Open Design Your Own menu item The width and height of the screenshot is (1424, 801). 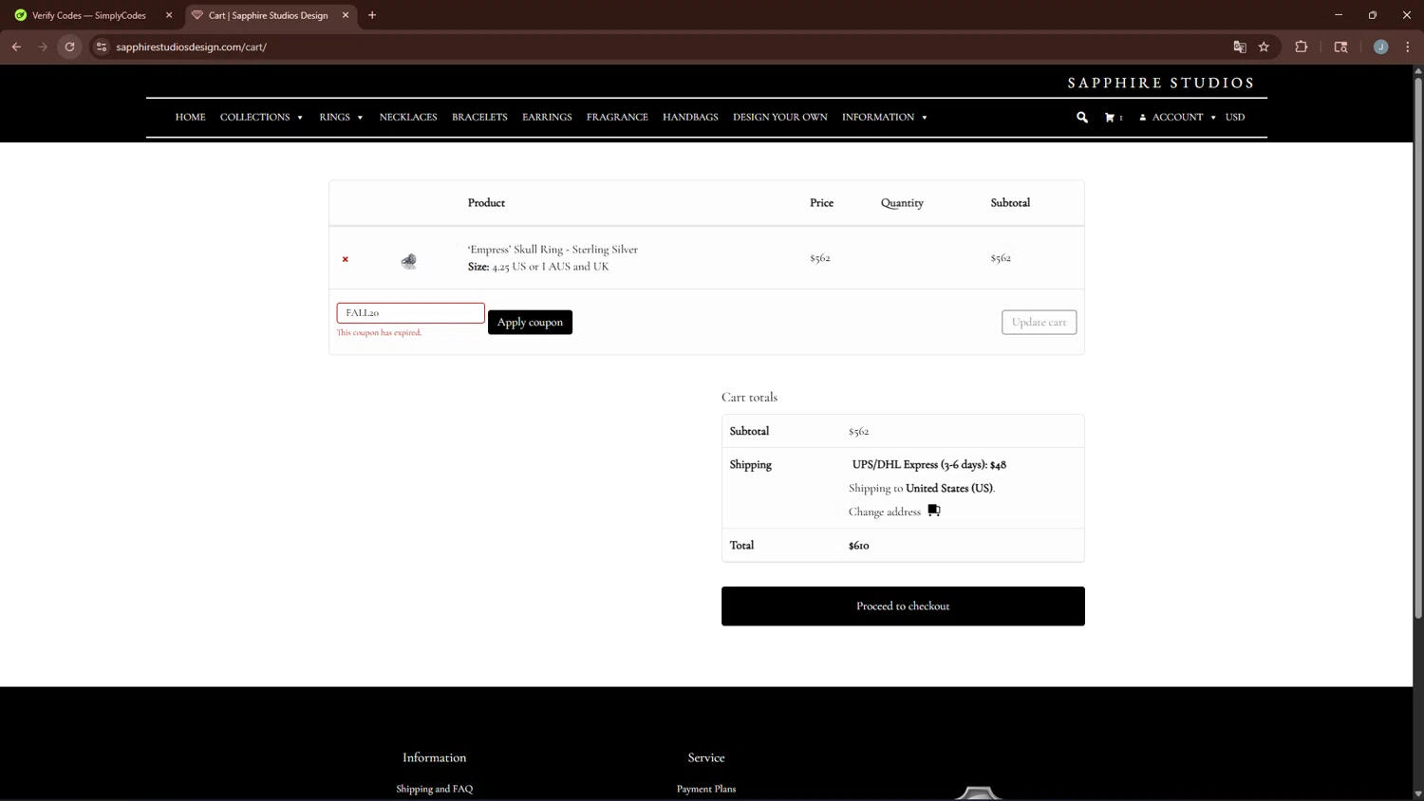pos(780,118)
